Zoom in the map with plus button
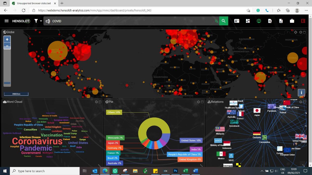The height and width of the screenshot is (175, 312). click(7, 39)
